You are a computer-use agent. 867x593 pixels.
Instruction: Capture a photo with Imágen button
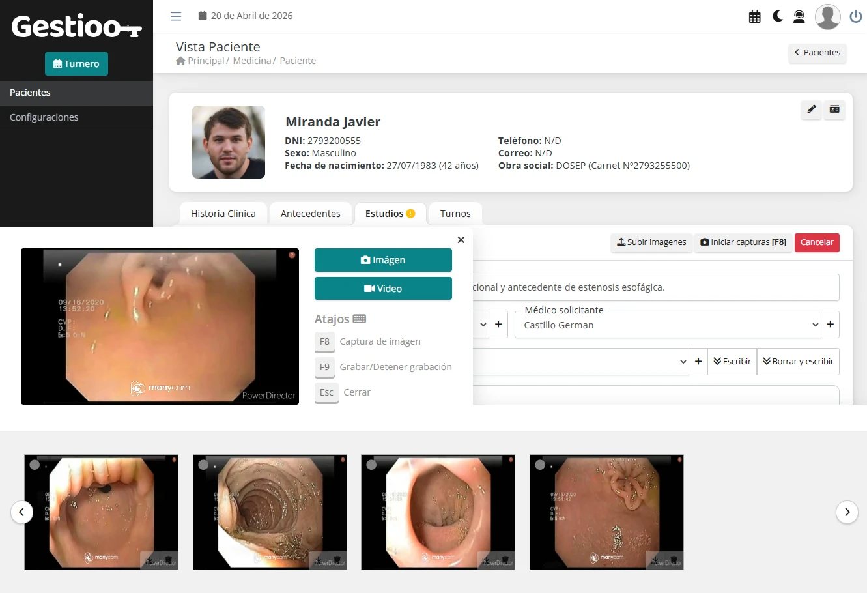(x=383, y=260)
